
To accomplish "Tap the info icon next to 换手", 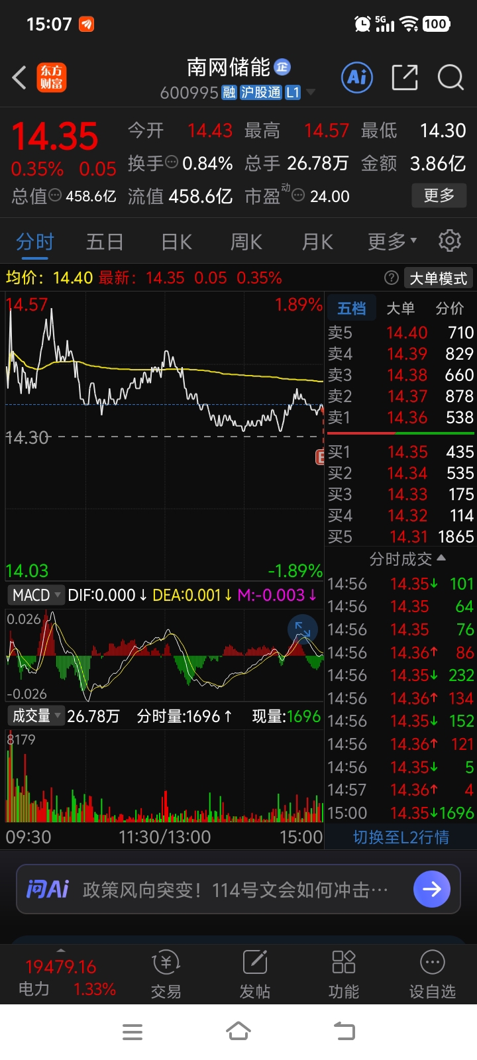I will tap(172, 162).
